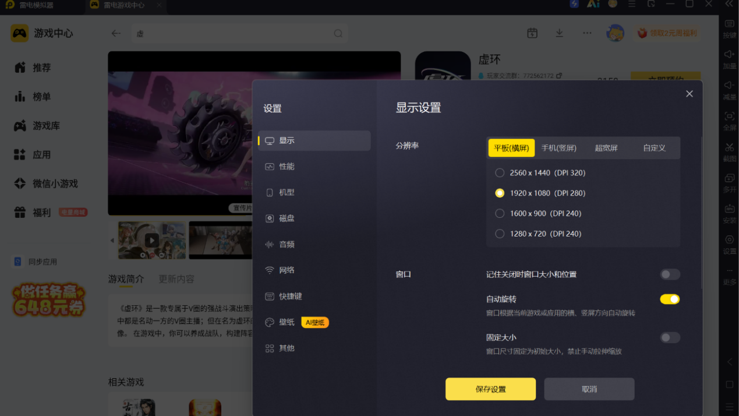Switch to the 手机(竖屏) resolution tab
The width and height of the screenshot is (739, 416).
[x=559, y=148]
